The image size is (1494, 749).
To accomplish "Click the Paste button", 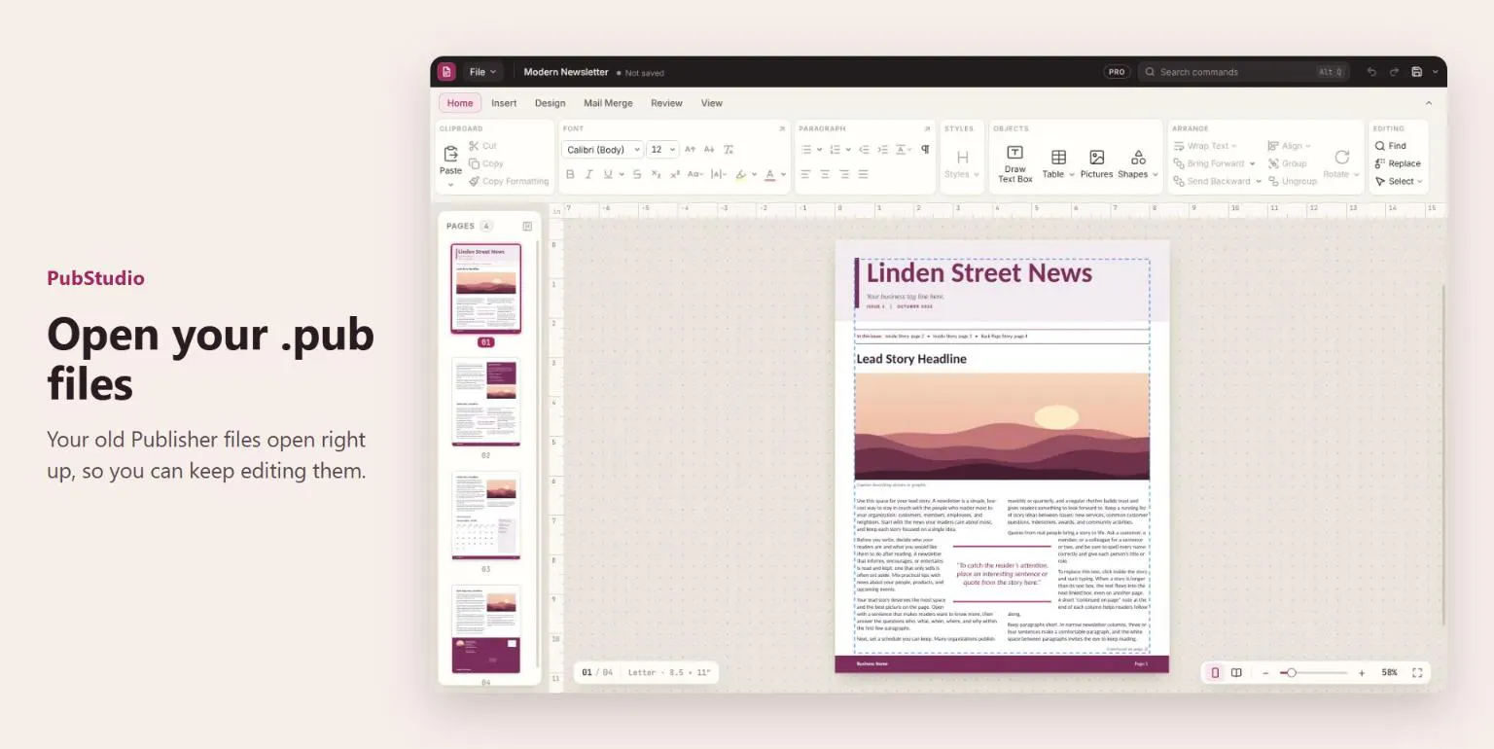I will tap(450, 165).
